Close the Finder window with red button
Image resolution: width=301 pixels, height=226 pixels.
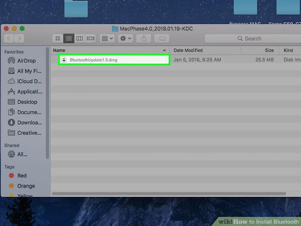click(6, 29)
